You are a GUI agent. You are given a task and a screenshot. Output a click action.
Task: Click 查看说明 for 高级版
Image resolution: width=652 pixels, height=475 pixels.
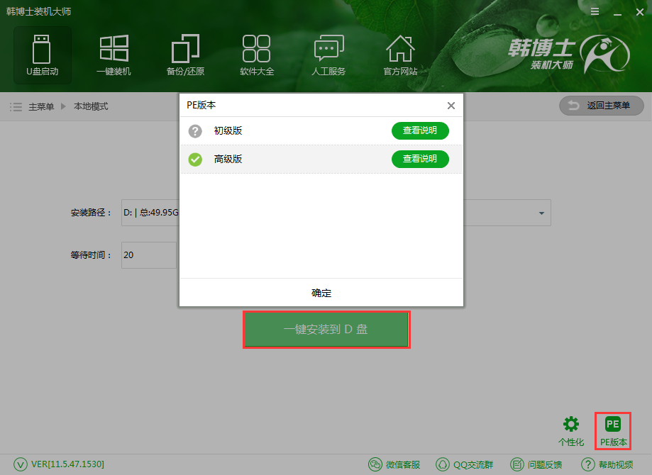tap(420, 160)
